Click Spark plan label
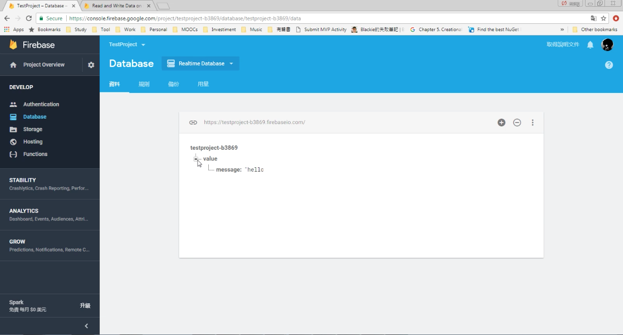The width and height of the screenshot is (623, 335). [16, 302]
